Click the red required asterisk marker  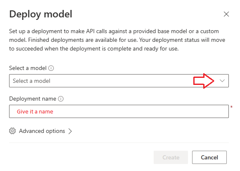tap(231, 107)
